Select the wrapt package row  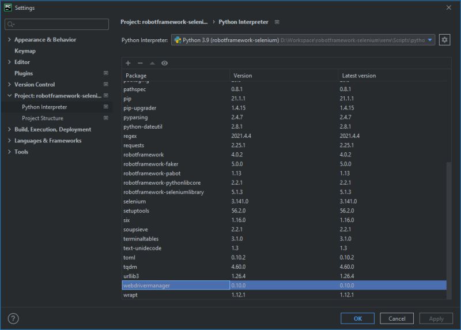284,295
